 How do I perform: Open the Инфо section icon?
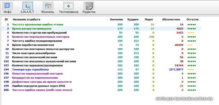pyautogui.click(x=7, y=6)
